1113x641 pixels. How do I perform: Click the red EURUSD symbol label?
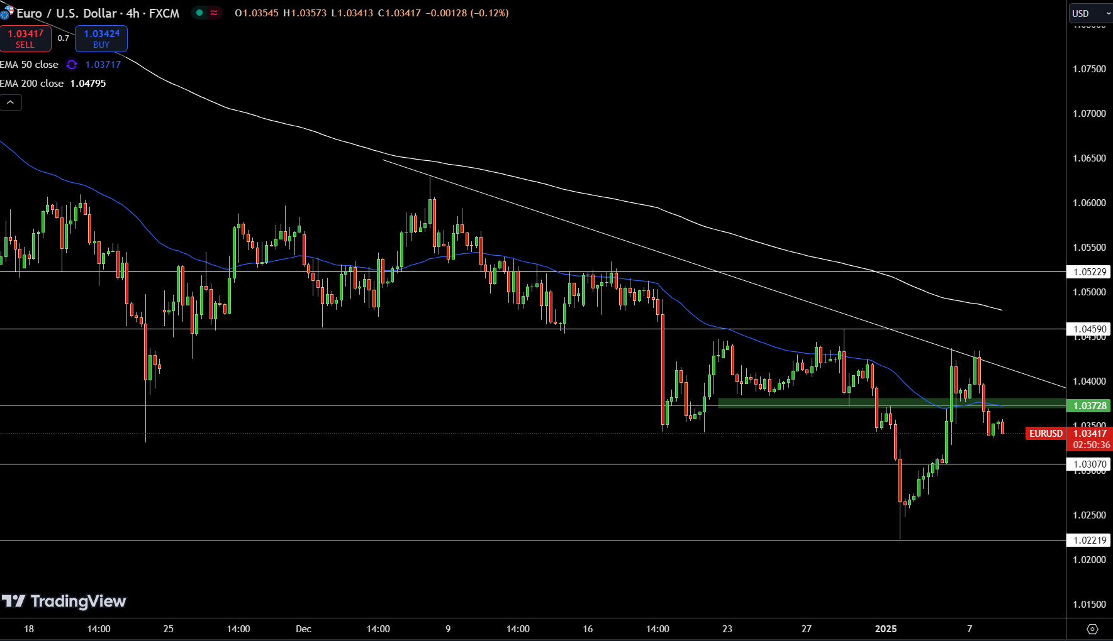click(1046, 434)
